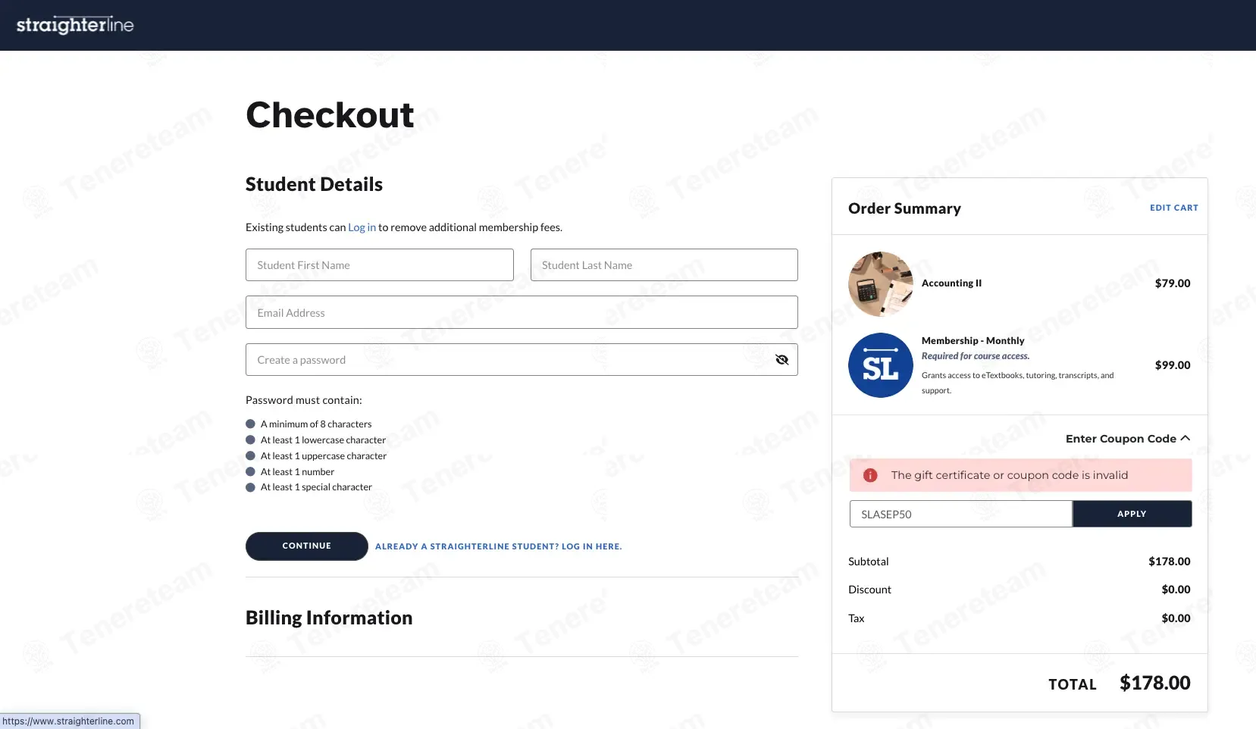This screenshot has width=1256, height=729.
Task: Select the Subtotal $178.00 value
Action: 1169,562
